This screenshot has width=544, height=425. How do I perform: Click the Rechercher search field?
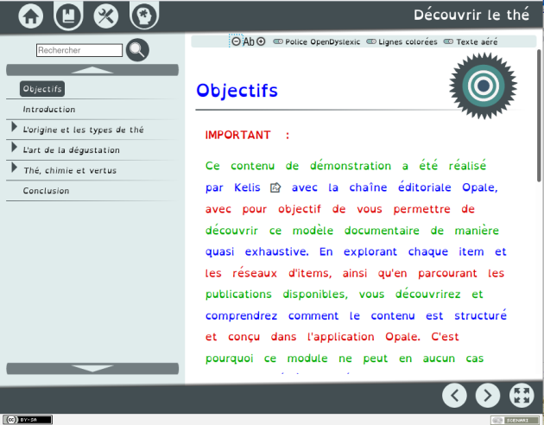click(x=79, y=51)
